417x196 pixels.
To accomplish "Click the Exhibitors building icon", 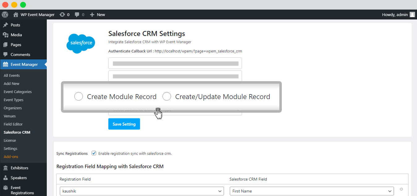I will pyautogui.click(x=5, y=168).
